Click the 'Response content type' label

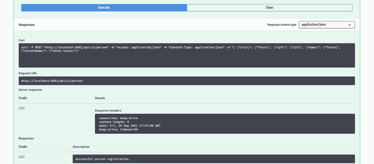pos(282,25)
